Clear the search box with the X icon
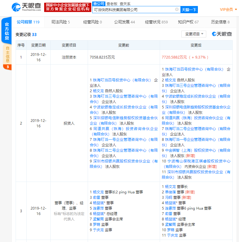This screenshot has width=239, height=242. pos(177,10)
